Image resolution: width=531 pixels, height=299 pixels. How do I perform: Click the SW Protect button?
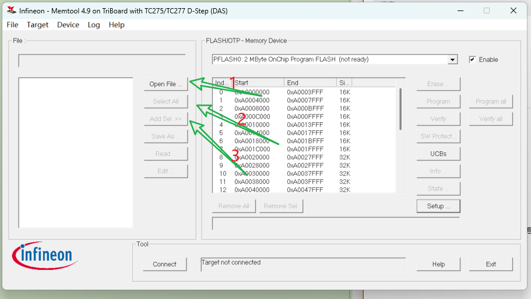[438, 136]
